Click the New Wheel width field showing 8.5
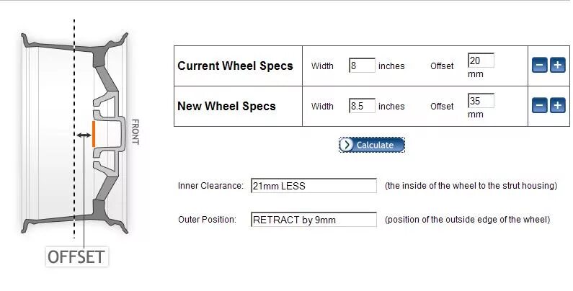Viewport: 573px width, 291px height. click(x=362, y=106)
